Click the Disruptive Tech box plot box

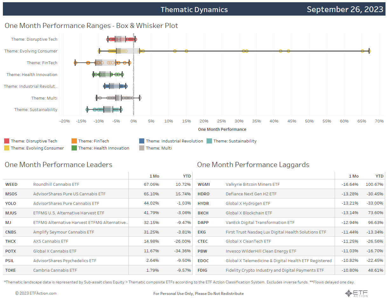click(120, 39)
